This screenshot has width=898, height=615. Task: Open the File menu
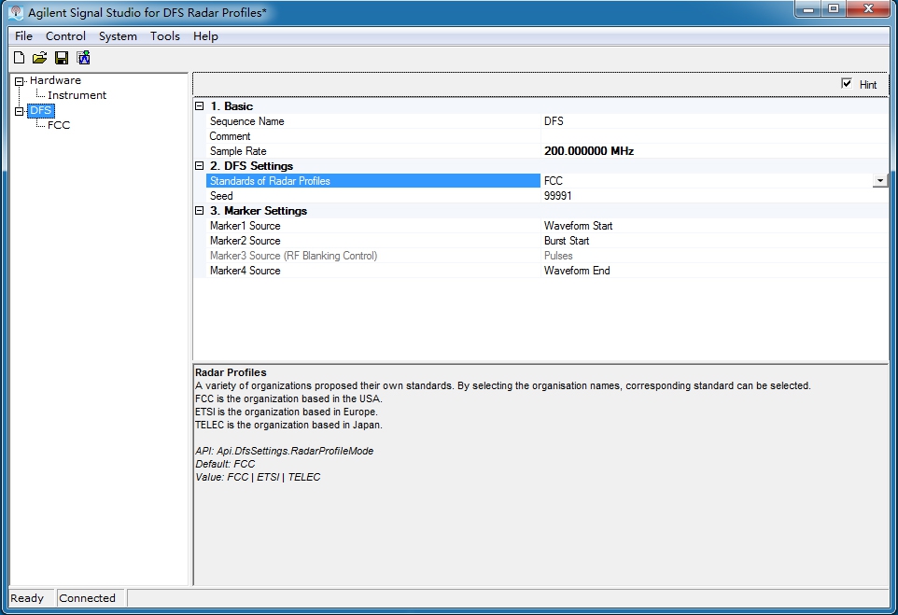(23, 36)
